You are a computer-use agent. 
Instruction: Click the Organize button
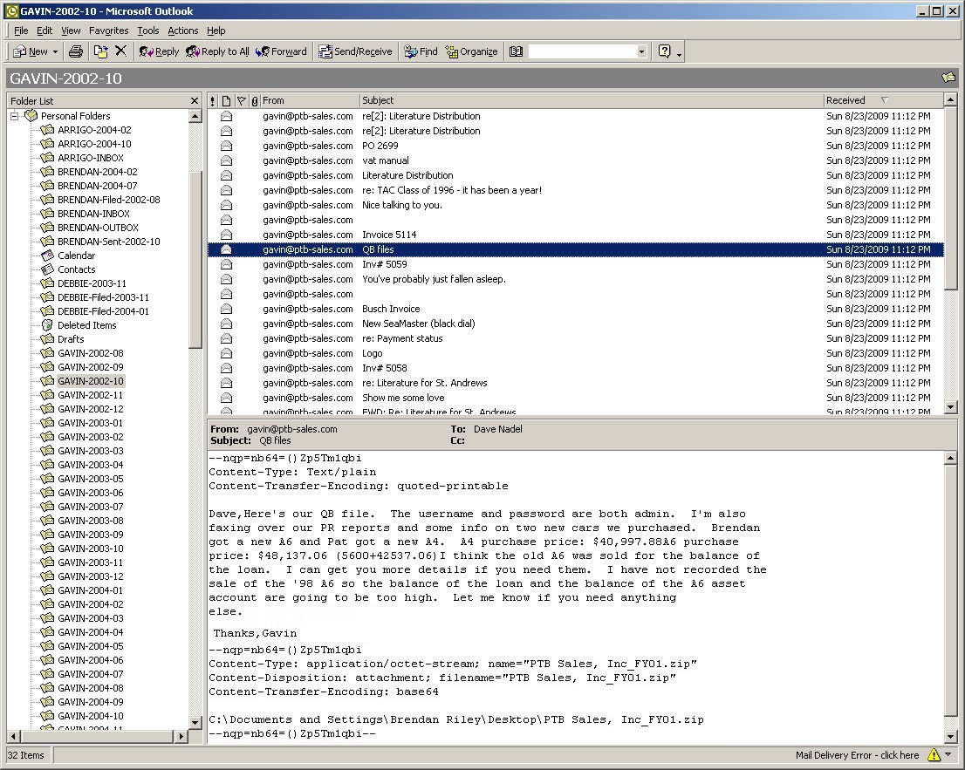(x=471, y=51)
